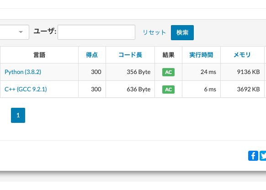Viewport: 266px width, 190px height.
Task: Click the リセット link
Action: 154,32
